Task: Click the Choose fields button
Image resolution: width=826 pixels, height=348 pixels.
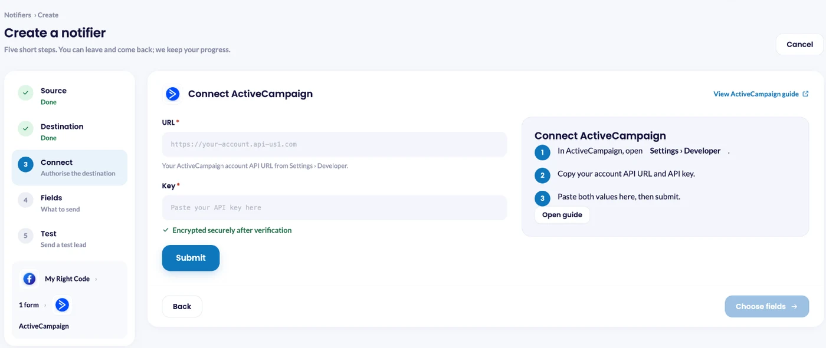Action: (767, 306)
